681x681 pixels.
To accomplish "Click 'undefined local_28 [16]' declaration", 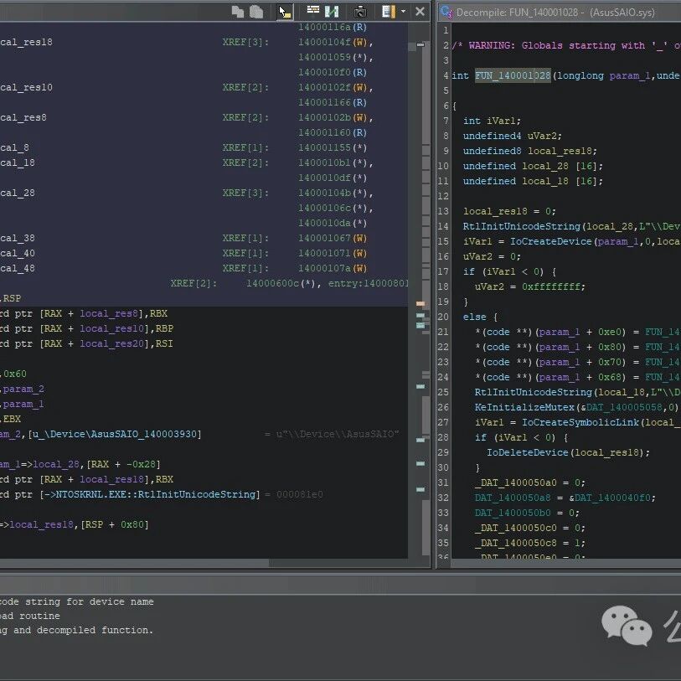I will [533, 166].
